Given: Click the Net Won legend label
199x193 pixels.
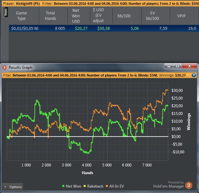Looking at the screenshot, I should click(73, 186).
